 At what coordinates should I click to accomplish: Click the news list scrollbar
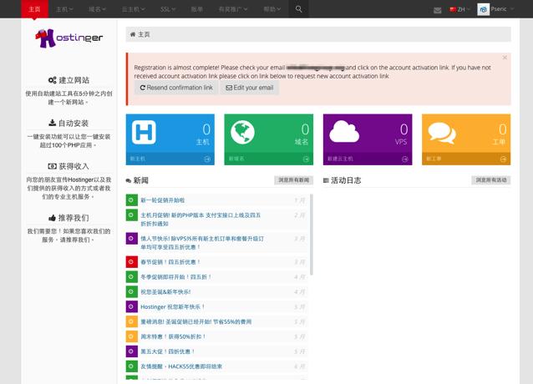click(312, 234)
